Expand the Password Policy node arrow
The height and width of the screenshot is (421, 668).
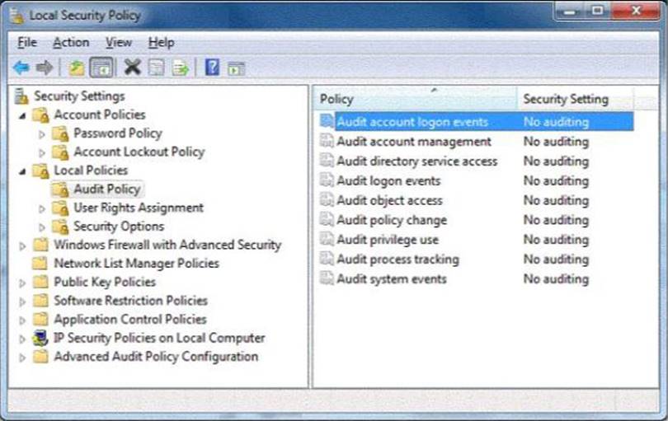click(43, 133)
